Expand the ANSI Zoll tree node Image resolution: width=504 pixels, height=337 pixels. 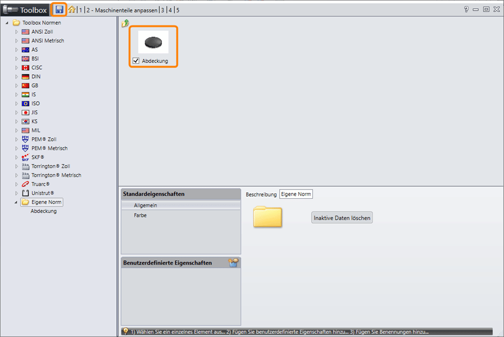click(16, 31)
